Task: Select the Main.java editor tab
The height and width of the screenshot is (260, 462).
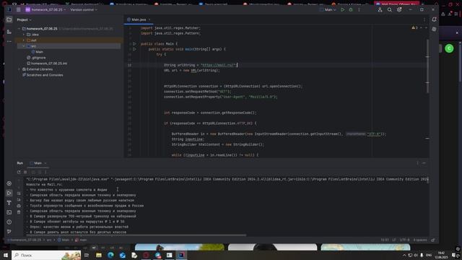Action: (138, 19)
